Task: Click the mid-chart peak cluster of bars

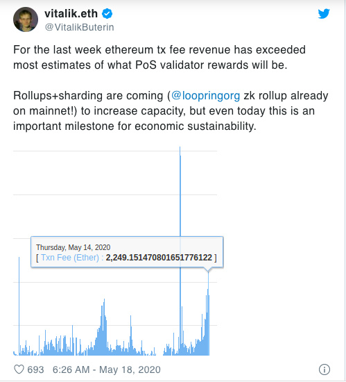Action: click(103, 328)
